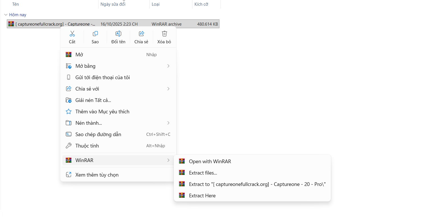The height and width of the screenshot is (217, 448).
Task: Sort by Kích cỡ column header
Action: point(201,4)
